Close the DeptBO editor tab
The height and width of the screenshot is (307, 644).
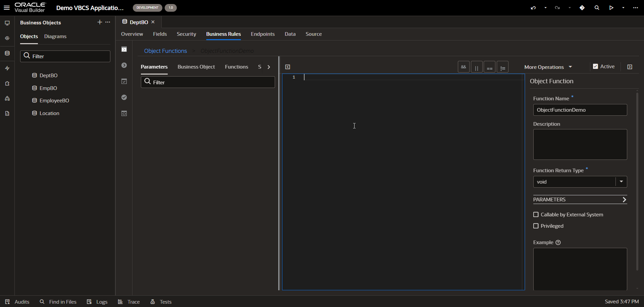tap(153, 22)
